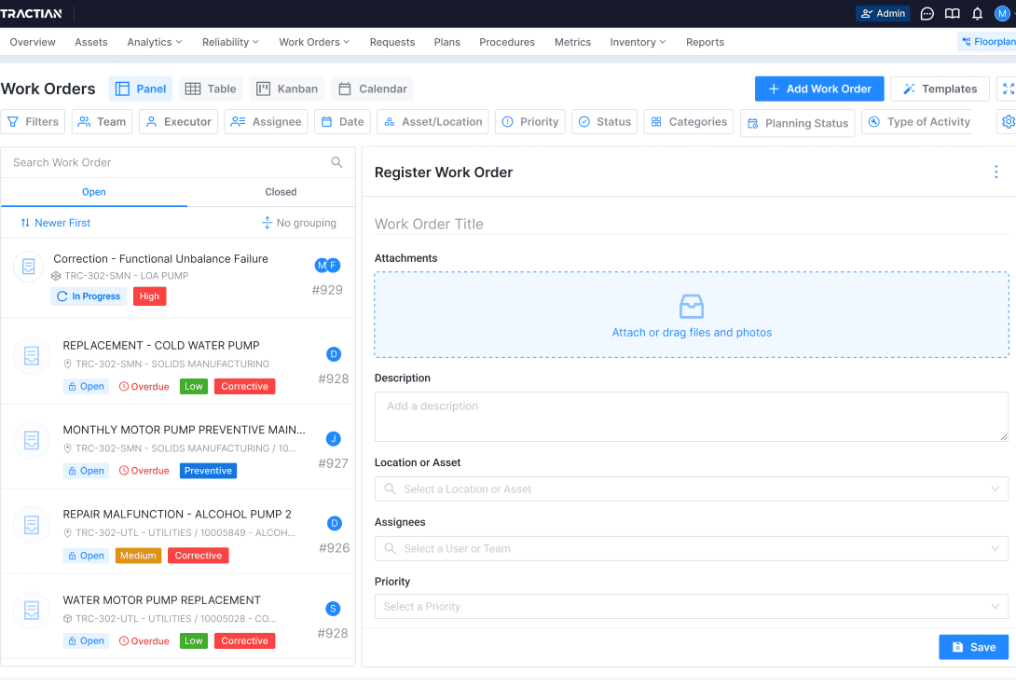Open the Reports page

(705, 42)
